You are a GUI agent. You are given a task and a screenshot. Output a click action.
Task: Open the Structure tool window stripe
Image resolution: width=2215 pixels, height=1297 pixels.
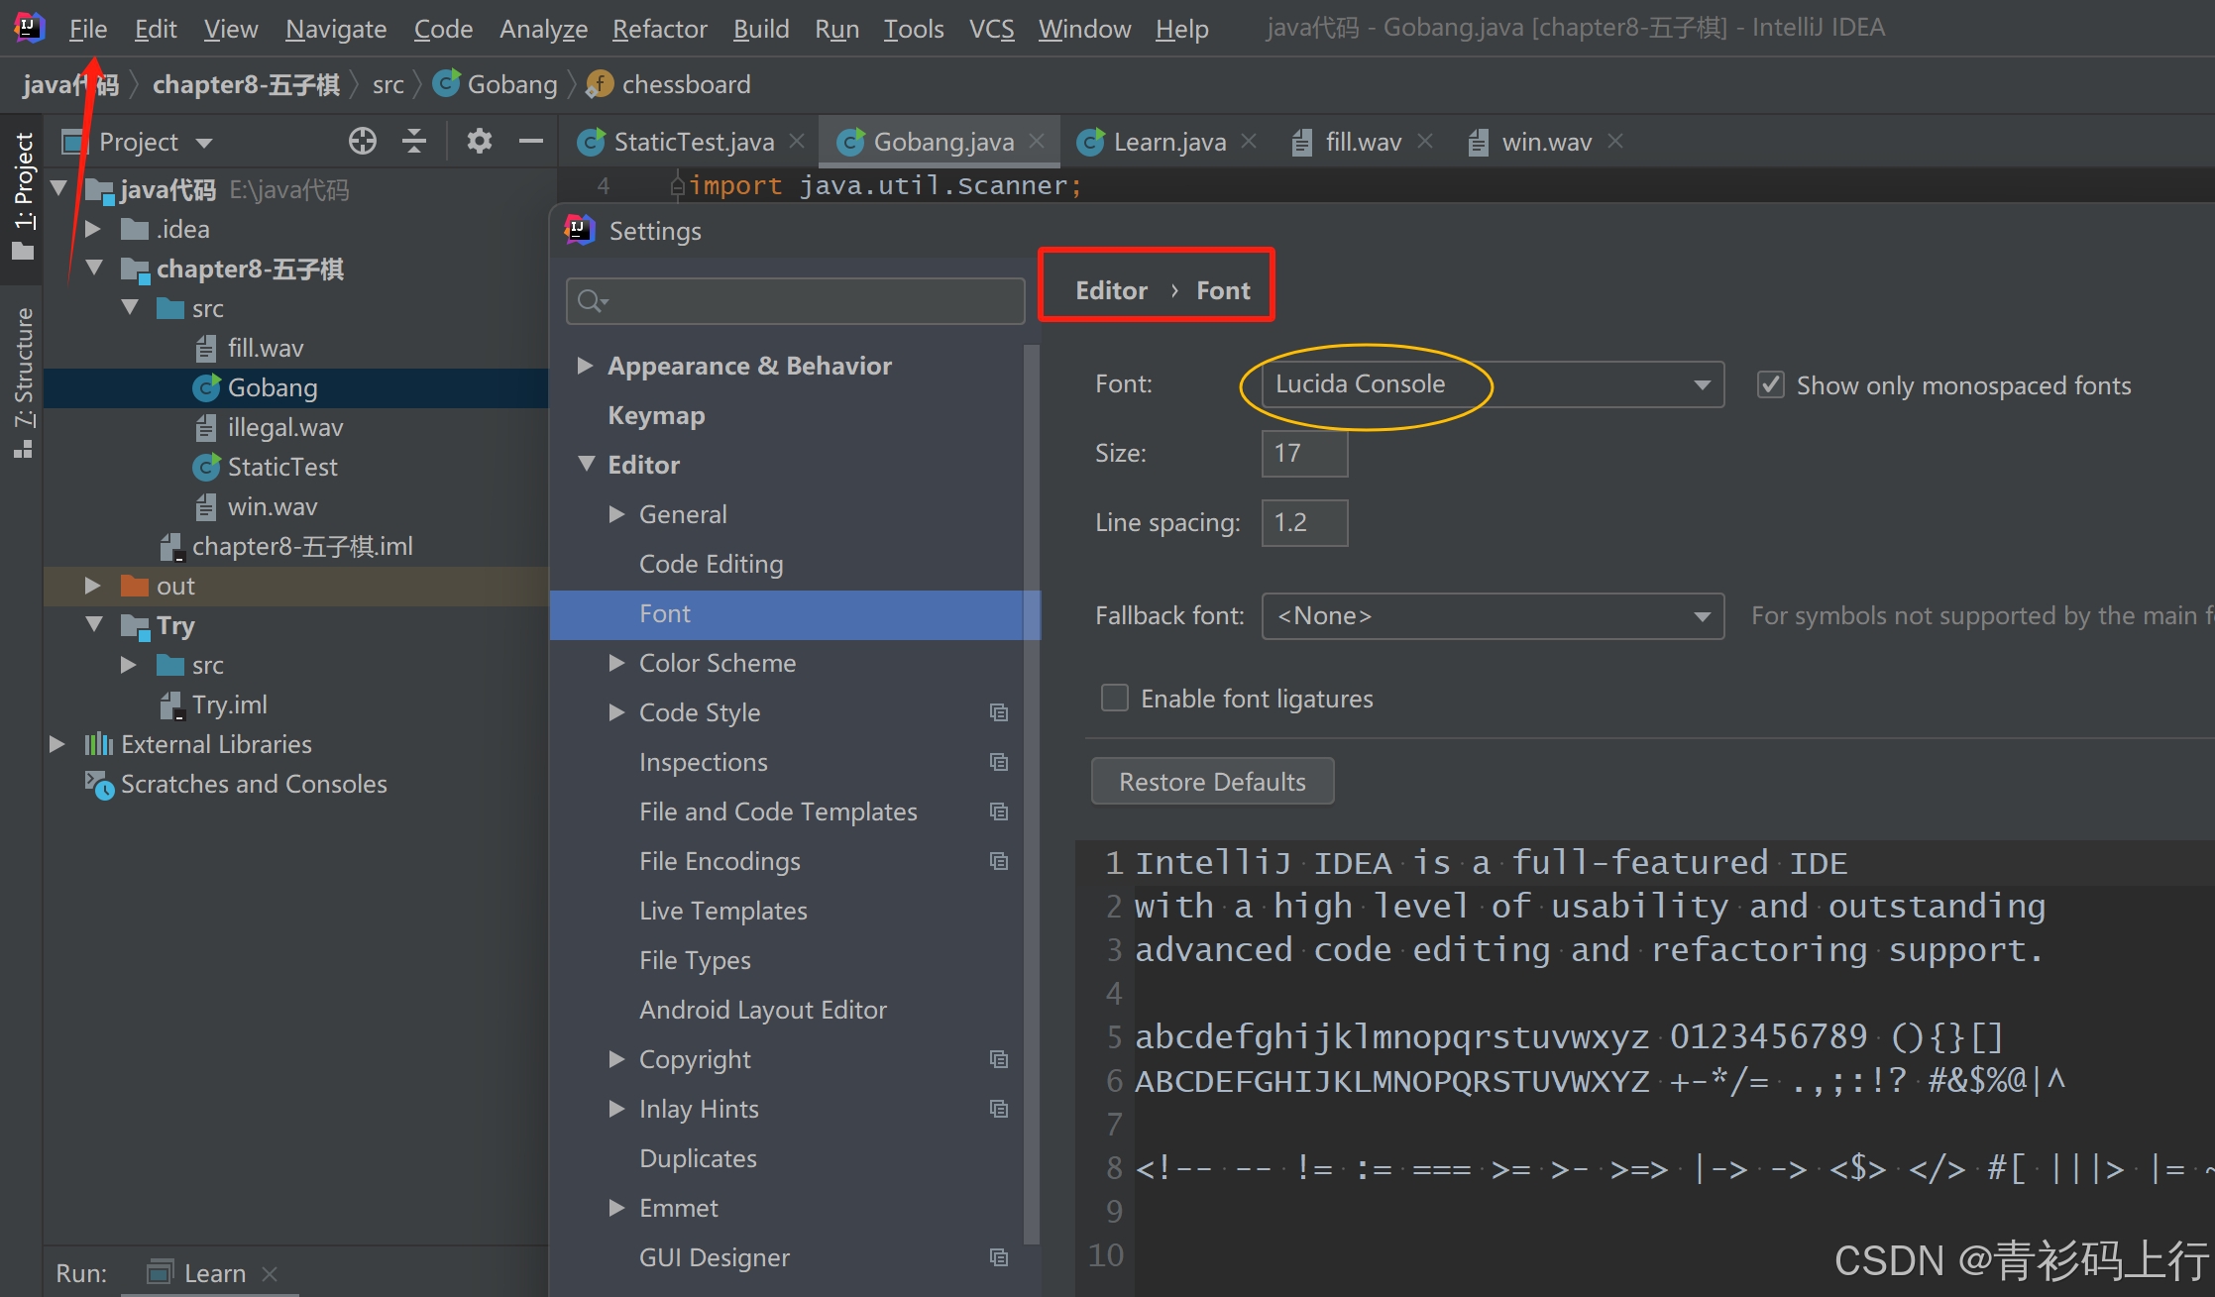[x=23, y=382]
